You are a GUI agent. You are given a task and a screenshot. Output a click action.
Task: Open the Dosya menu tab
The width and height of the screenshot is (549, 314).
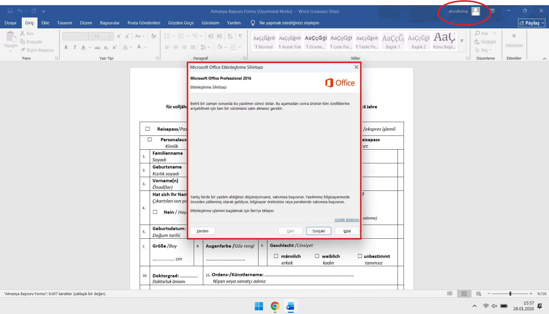[x=10, y=23]
